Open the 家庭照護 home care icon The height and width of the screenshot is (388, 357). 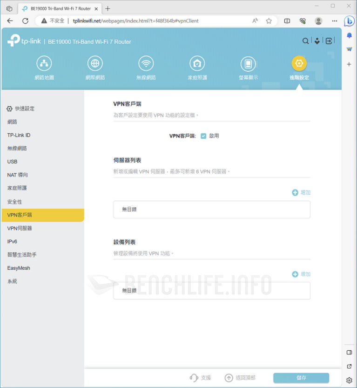(x=197, y=63)
